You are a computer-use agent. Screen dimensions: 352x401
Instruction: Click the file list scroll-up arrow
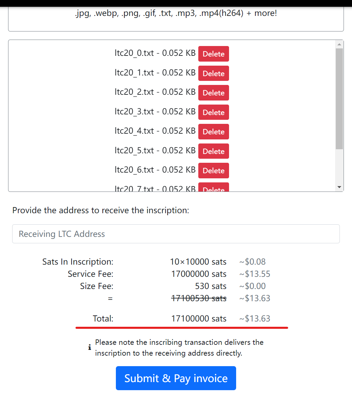coord(340,44)
